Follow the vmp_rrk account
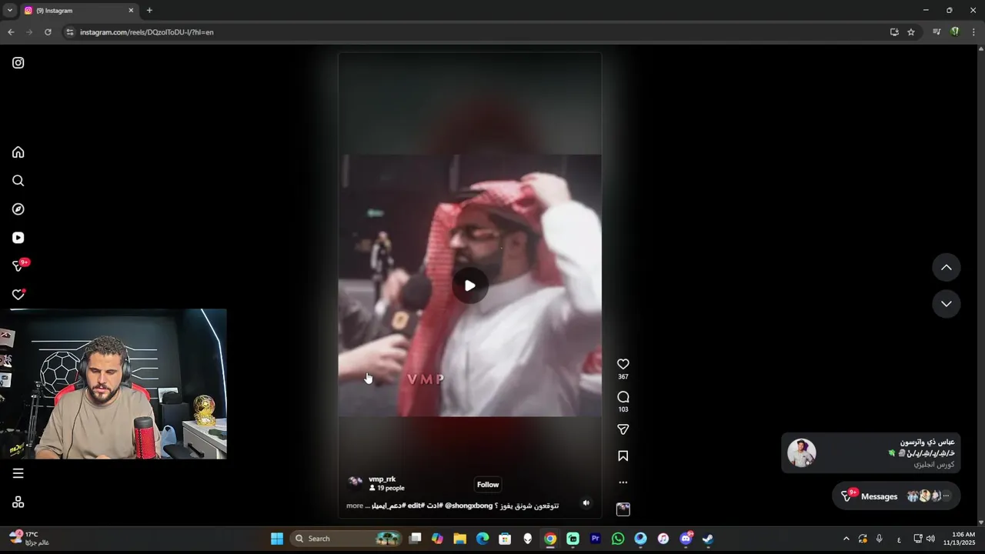The image size is (985, 554). coord(488,485)
